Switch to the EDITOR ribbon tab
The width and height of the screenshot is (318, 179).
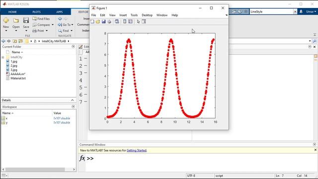coord(83,12)
